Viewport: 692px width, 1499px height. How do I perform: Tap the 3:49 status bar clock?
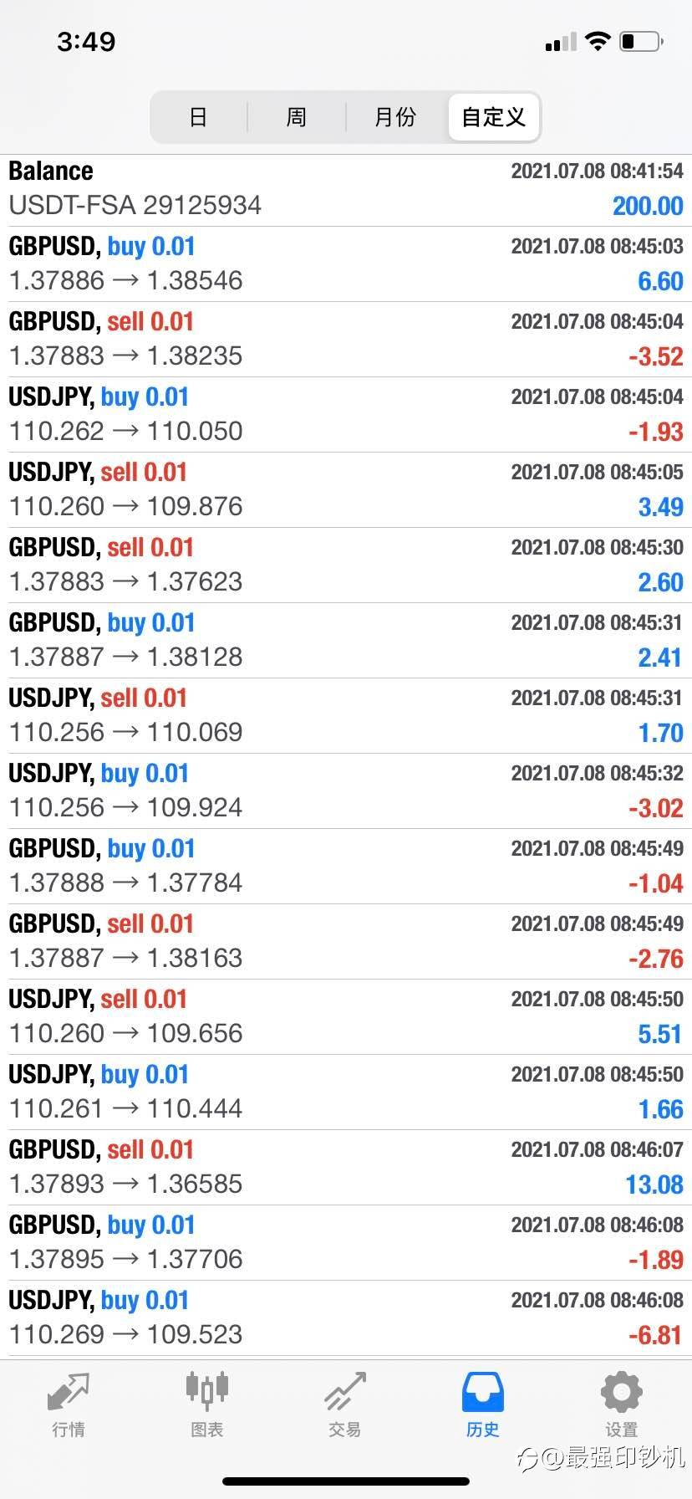click(x=86, y=41)
